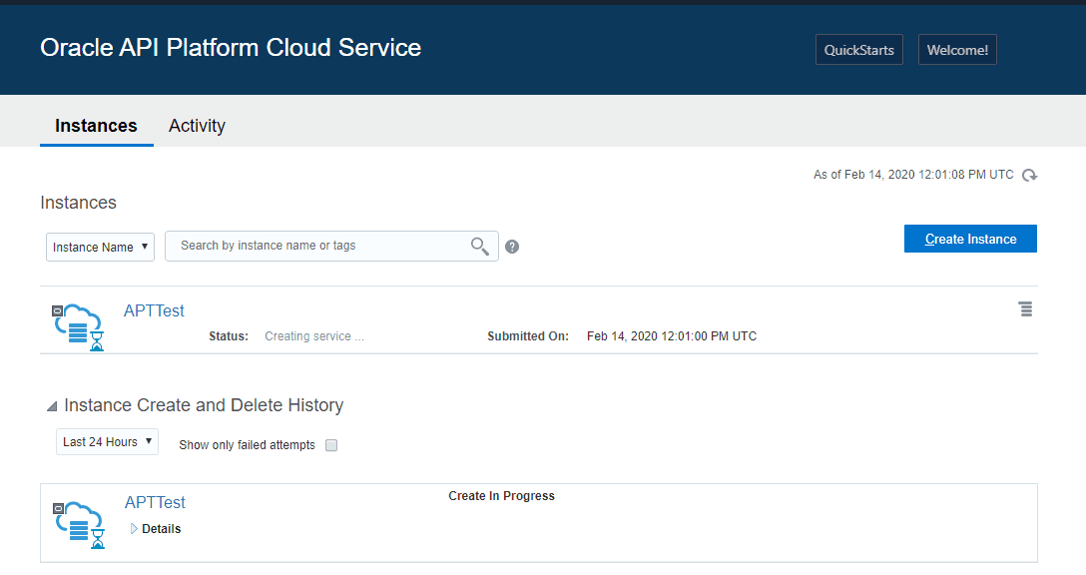Screen dimensions: 1086x575
Task: Switch to the Activity tab
Action: pos(197,126)
